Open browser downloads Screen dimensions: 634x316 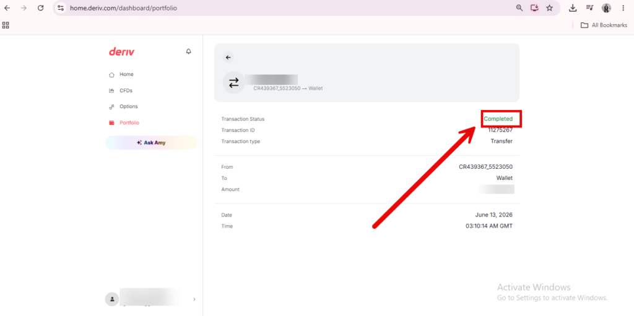pyautogui.click(x=573, y=7)
